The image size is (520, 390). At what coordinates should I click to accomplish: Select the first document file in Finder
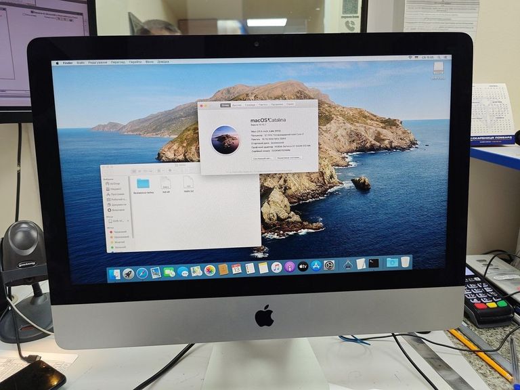point(166,183)
